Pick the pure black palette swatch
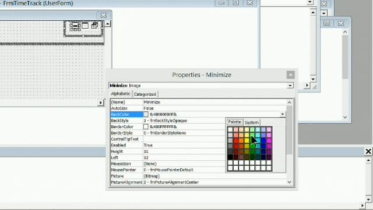This screenshot has width=373, height=210. tap(230, 157)
